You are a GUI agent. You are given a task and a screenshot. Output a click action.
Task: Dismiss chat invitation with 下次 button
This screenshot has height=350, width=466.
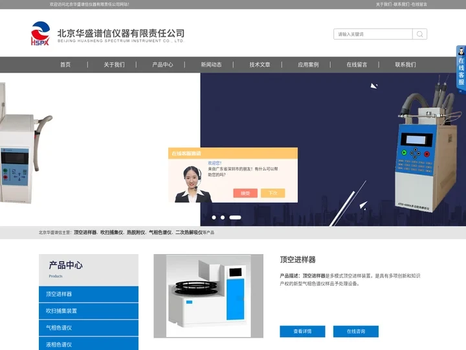click(x=273, y=193)
